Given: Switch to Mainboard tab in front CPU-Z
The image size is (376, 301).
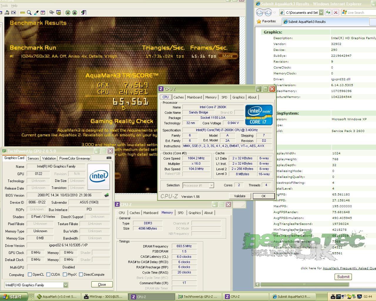Looking at the screenshot, I should tap(194, 97).
